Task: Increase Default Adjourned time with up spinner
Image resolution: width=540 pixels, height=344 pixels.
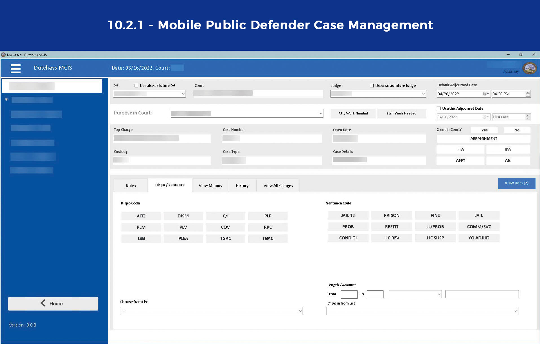Action: click(528, 92)
